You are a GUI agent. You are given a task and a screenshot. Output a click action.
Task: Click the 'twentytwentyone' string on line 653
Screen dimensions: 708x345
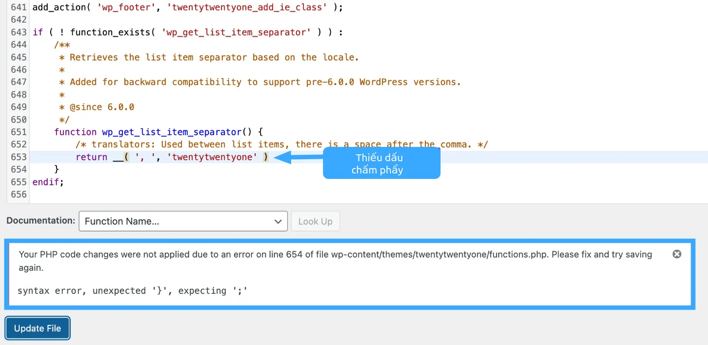(214, 157)
